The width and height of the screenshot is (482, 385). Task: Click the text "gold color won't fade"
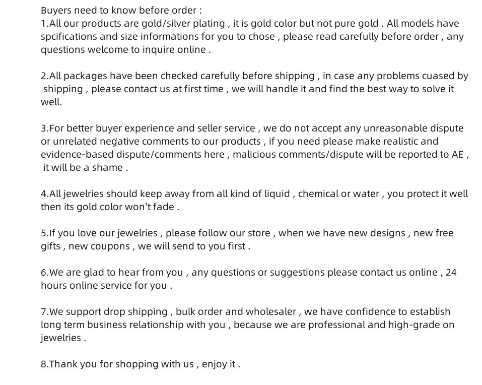[x=125, y=207]
